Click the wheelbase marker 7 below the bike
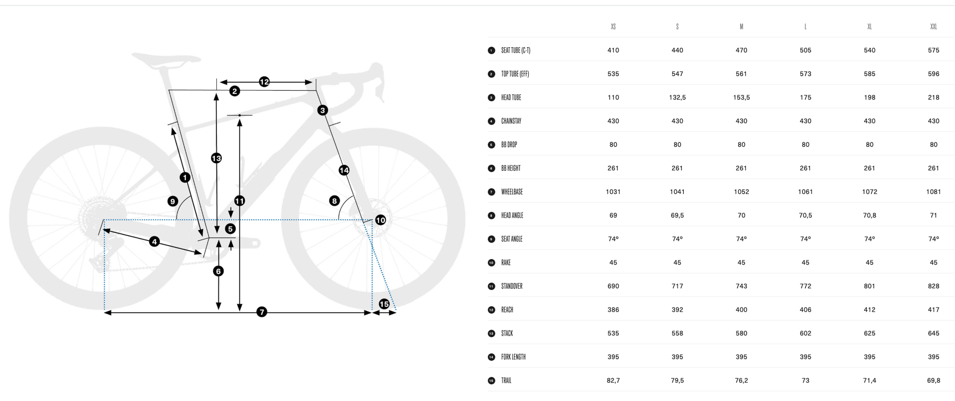Screen dimensions: 955x401 click(262, 312)
